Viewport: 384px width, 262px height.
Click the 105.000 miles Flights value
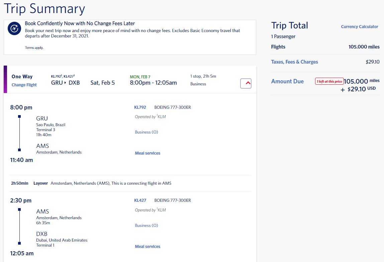pyautogui.click(x=364, y=47)
